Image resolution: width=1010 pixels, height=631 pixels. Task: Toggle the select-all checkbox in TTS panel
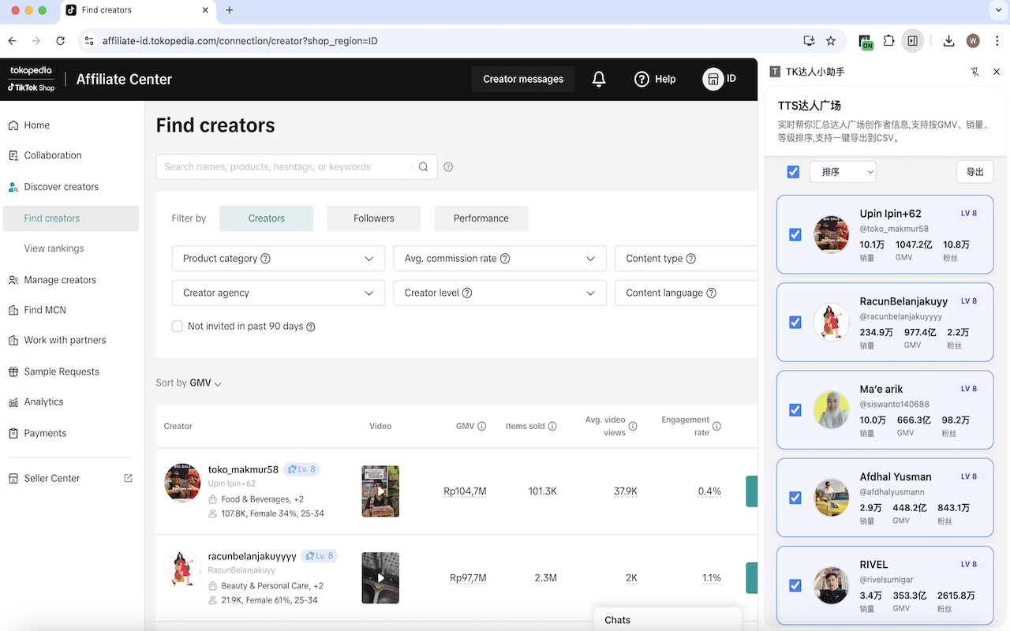point(793,172)
